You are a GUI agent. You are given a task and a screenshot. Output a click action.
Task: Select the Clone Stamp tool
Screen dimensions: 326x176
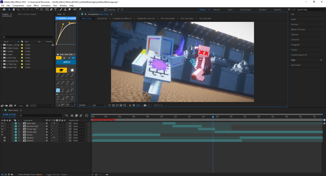click(65, 10)
